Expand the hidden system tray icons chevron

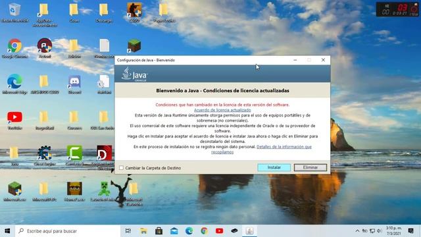[357, 231]
